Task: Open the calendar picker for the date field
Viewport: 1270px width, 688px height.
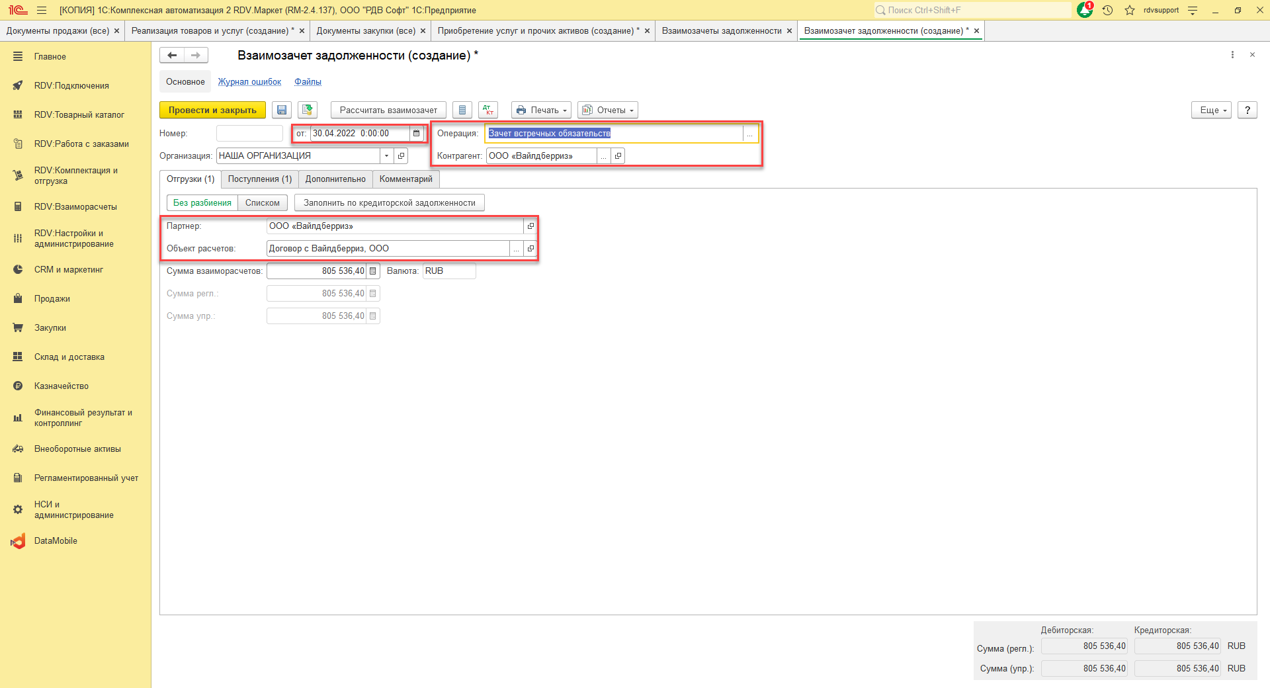Action: click(416, 134)
